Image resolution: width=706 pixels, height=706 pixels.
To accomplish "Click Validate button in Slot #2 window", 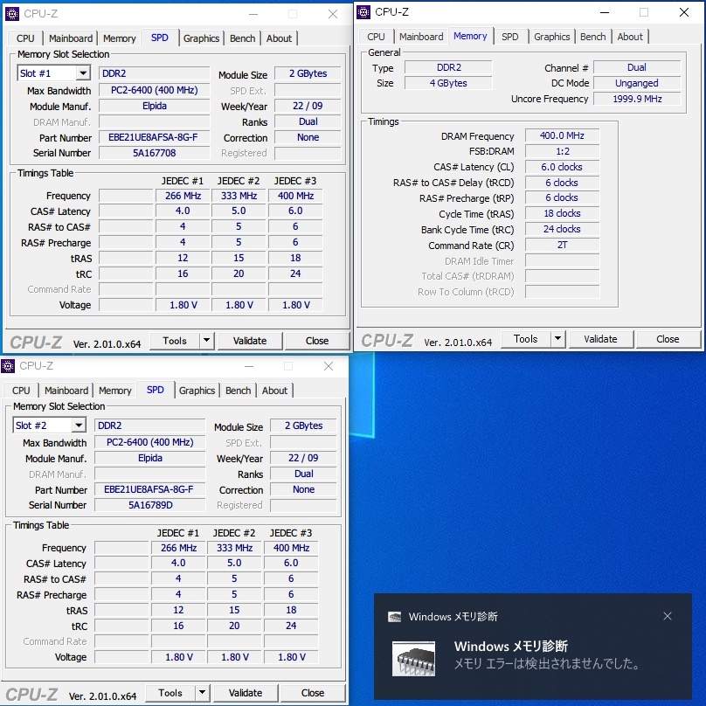I will (246, 693).
